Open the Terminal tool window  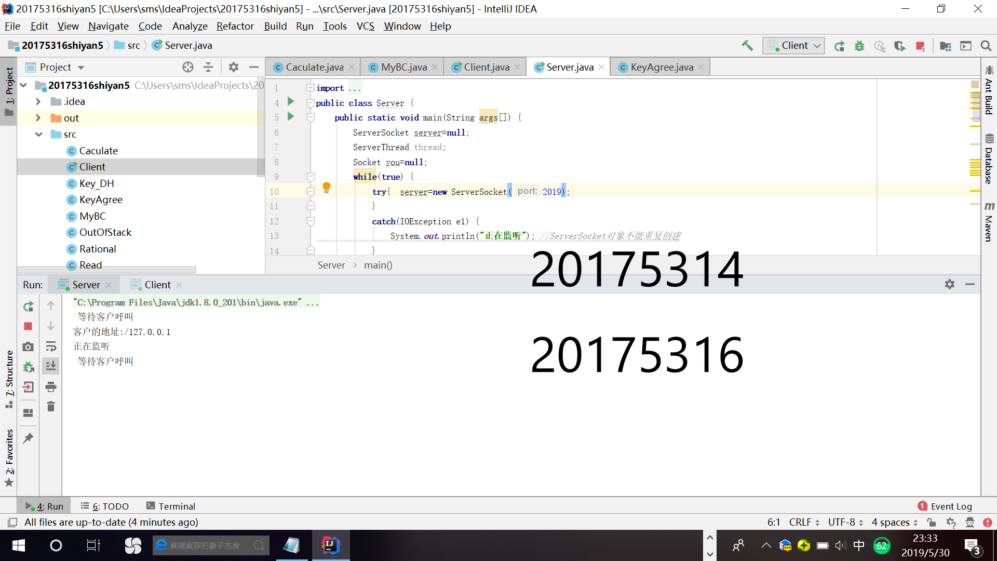pyautogui.click(x=170, y=506)
